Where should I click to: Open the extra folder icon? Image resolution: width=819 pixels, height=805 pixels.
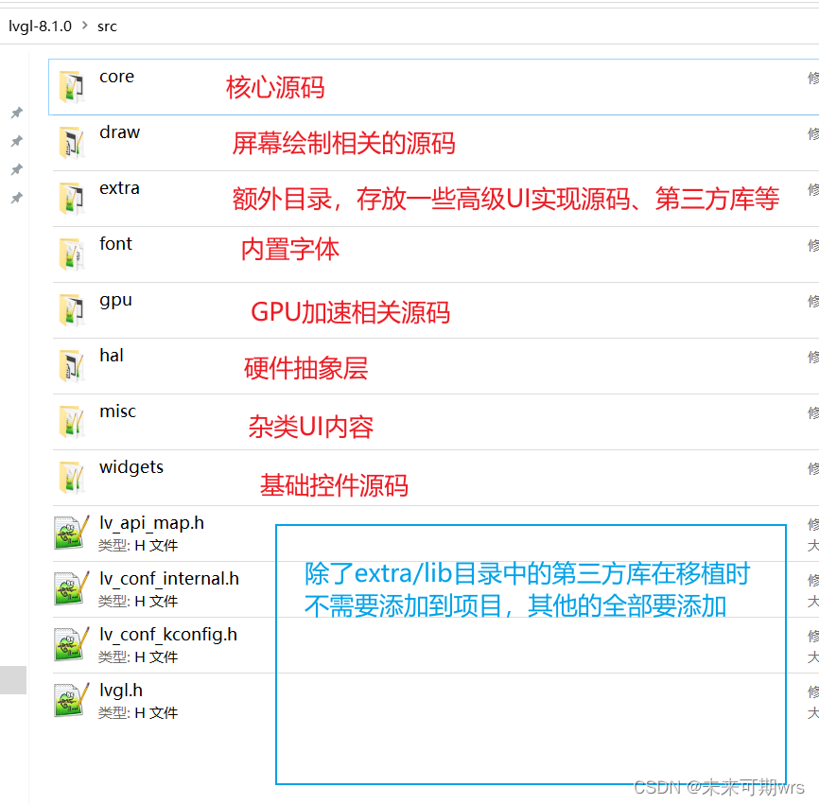(x=72, y=199)
